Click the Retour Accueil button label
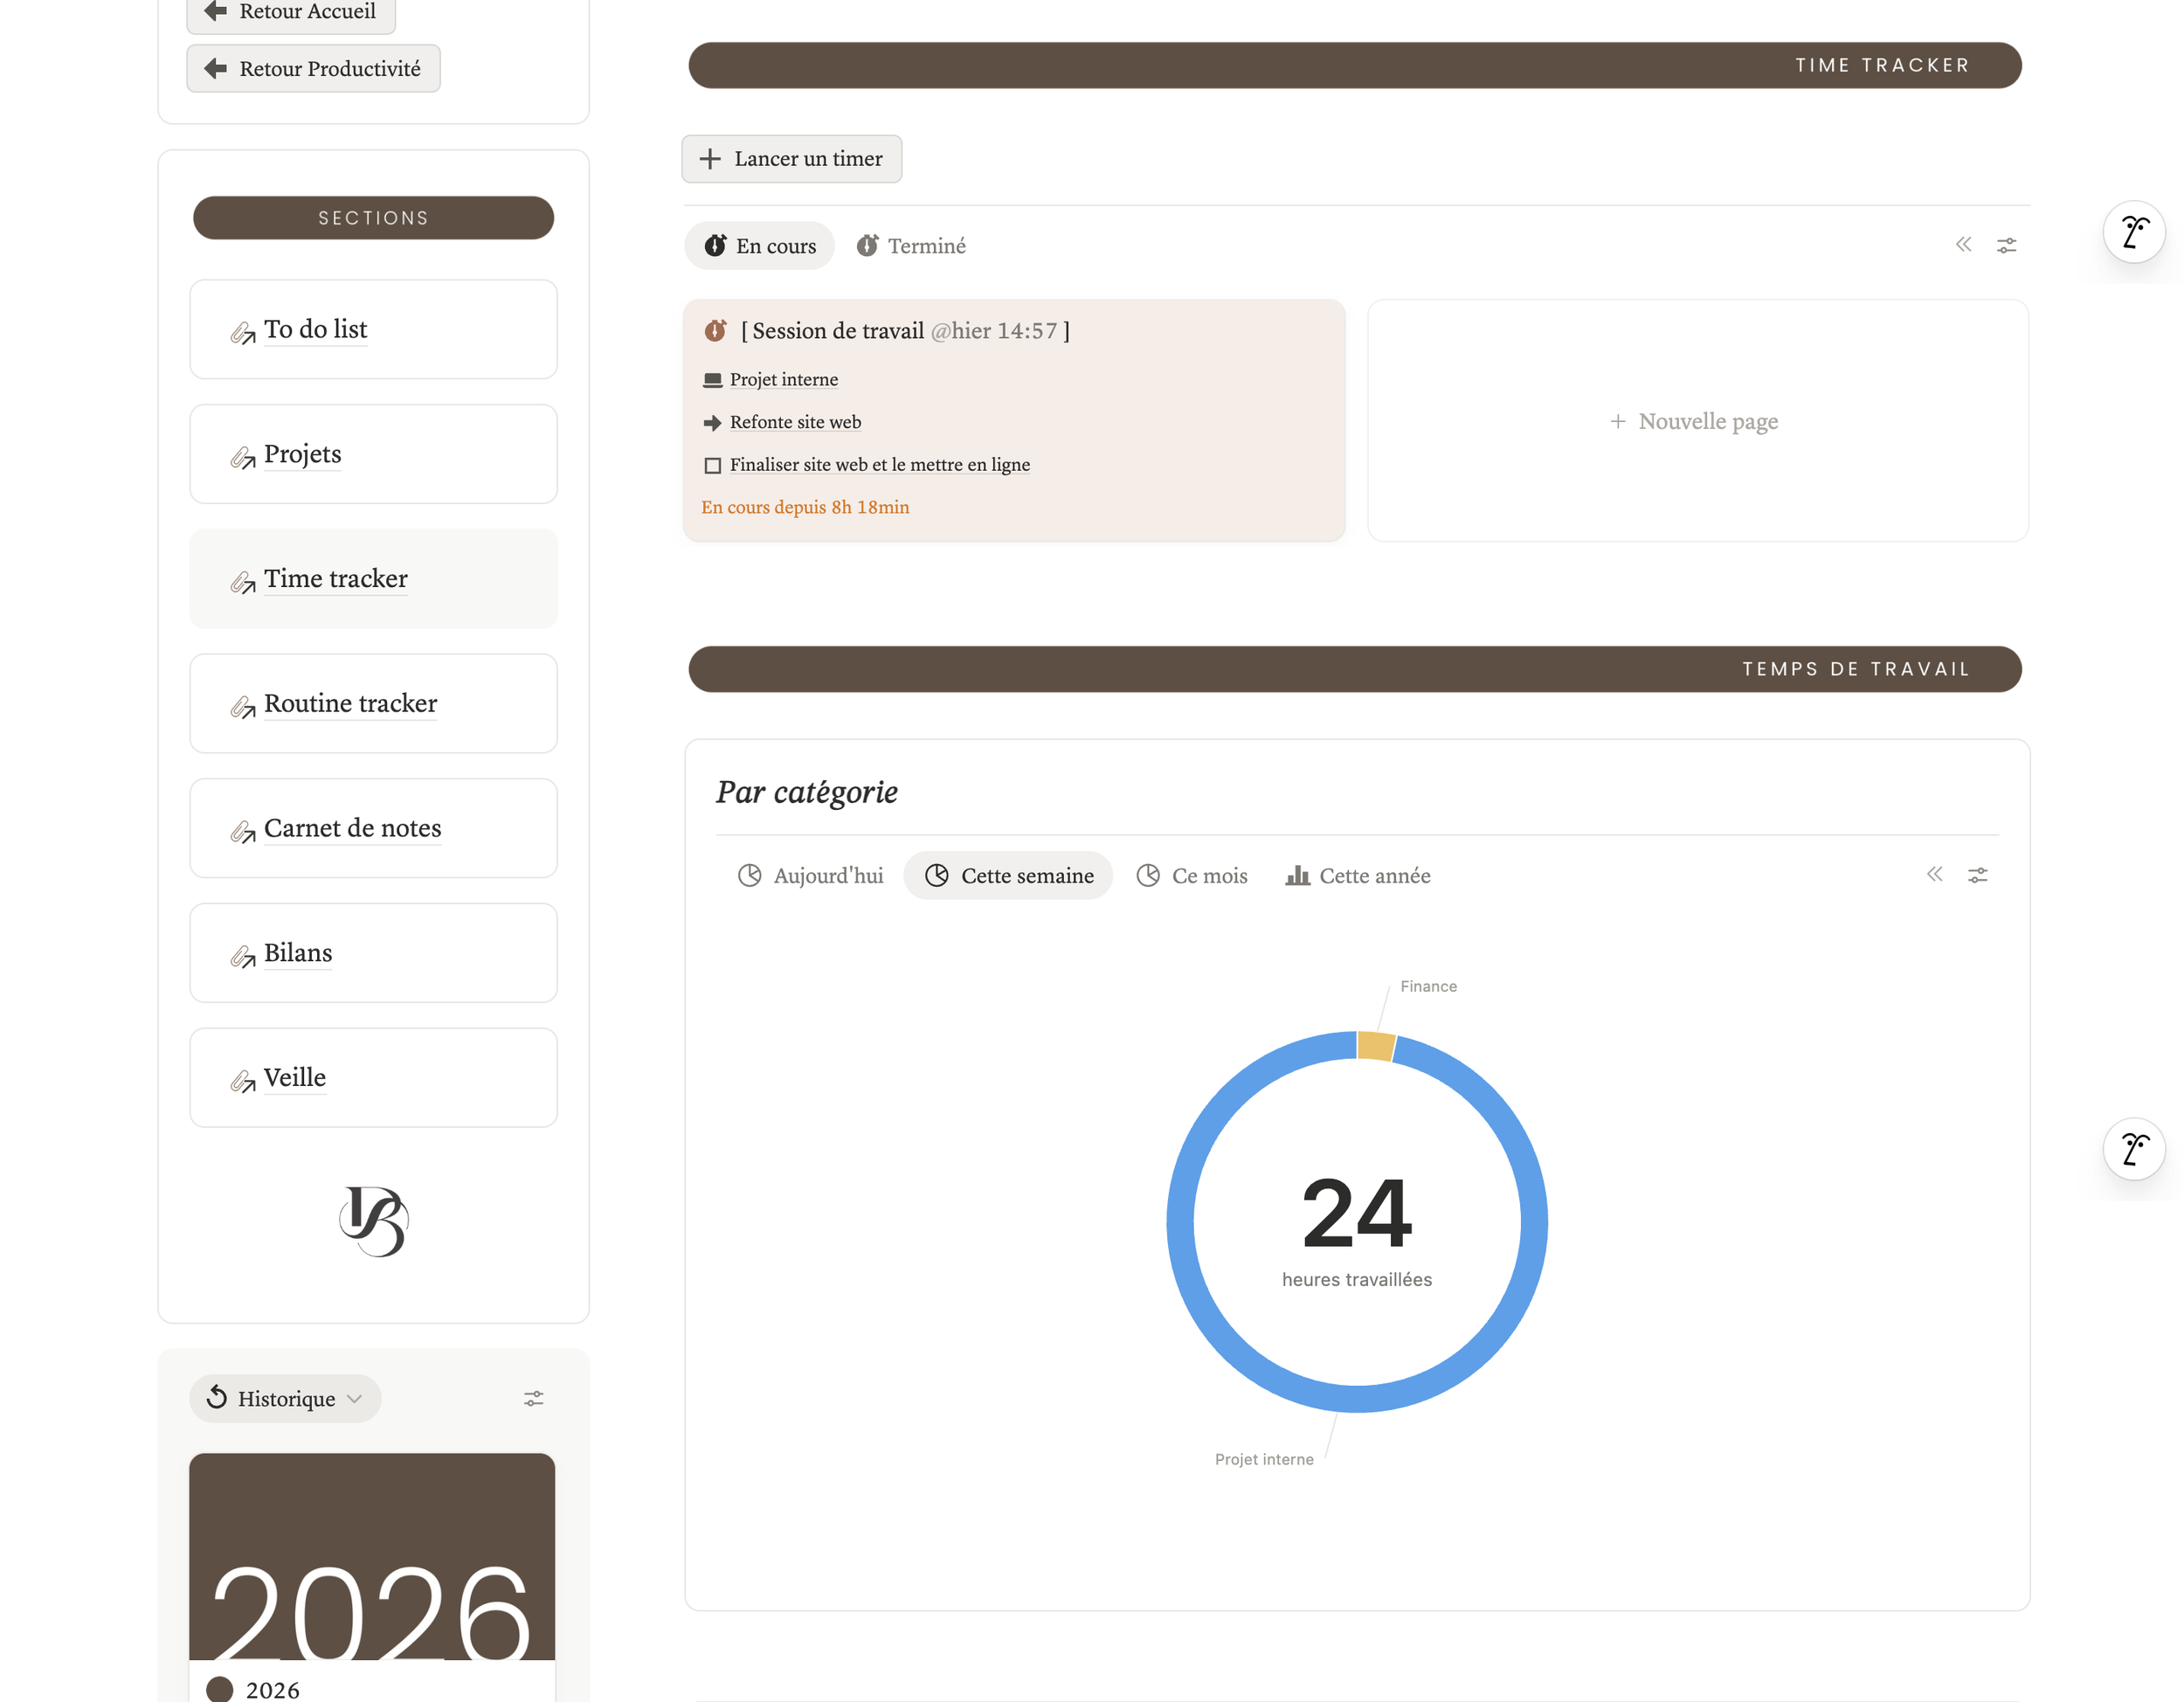 [308, 11]
